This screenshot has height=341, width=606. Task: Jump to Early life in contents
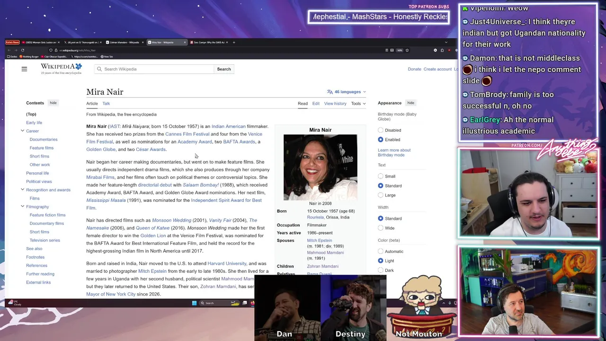coord(34,123)
